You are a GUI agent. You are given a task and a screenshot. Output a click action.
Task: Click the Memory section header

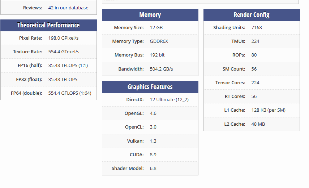click(x=150, y=15)
